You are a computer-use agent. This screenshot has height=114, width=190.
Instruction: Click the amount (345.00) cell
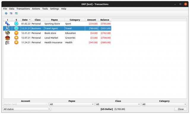pyautogui.click(x=92, y=43)
